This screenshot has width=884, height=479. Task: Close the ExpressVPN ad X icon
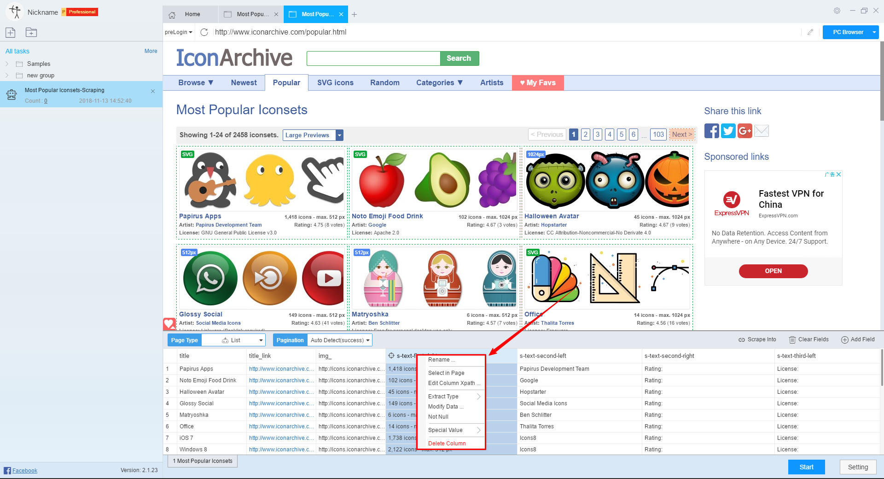[839, 174]
